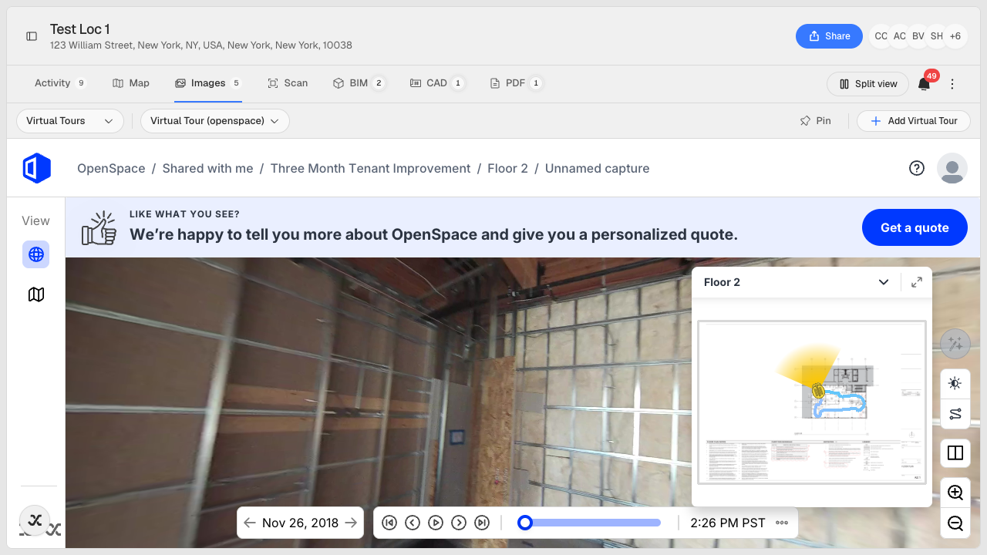Click Add Virtual Tour
987x555 pixels.
[x=914, y=121]
